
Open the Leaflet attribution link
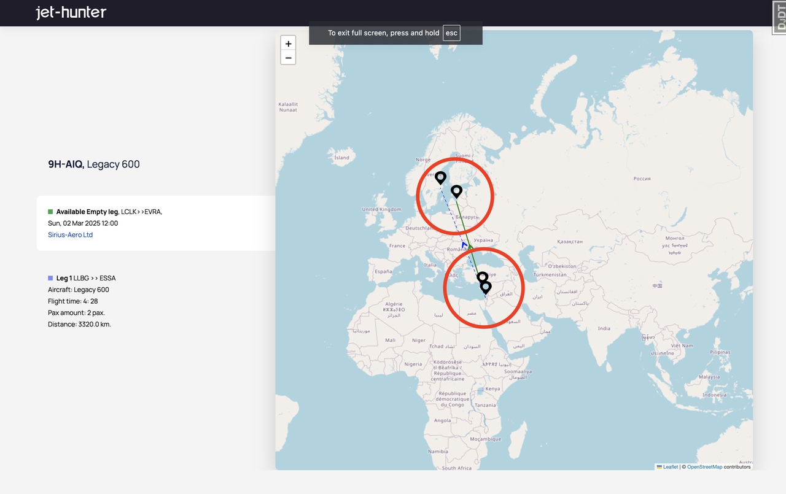coord(671,467)
